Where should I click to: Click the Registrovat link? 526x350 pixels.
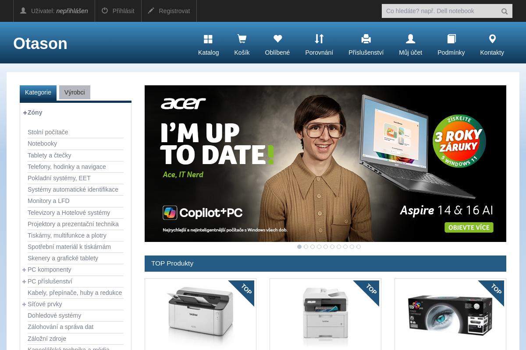pos(174,11)
